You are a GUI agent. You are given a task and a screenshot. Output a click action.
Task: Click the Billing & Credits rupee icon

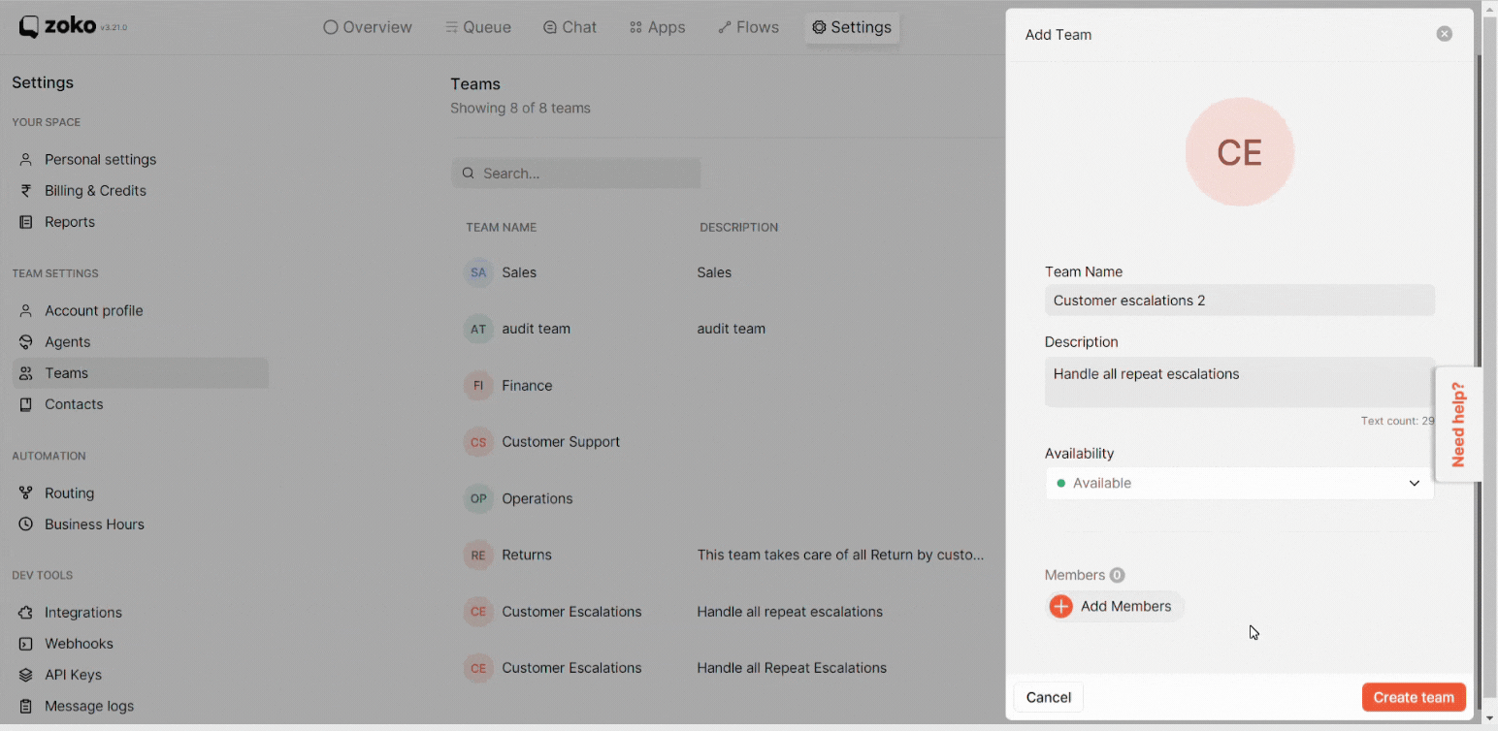(x=26, y=190)
